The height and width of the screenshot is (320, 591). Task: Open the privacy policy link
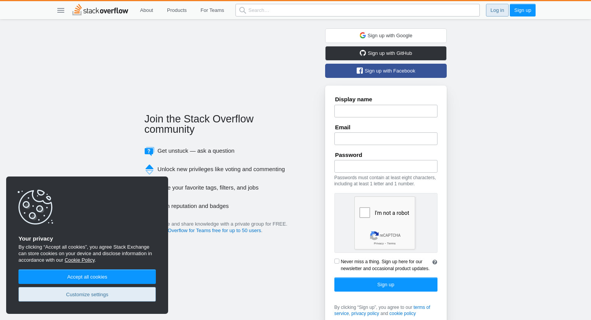coord(365,313)
